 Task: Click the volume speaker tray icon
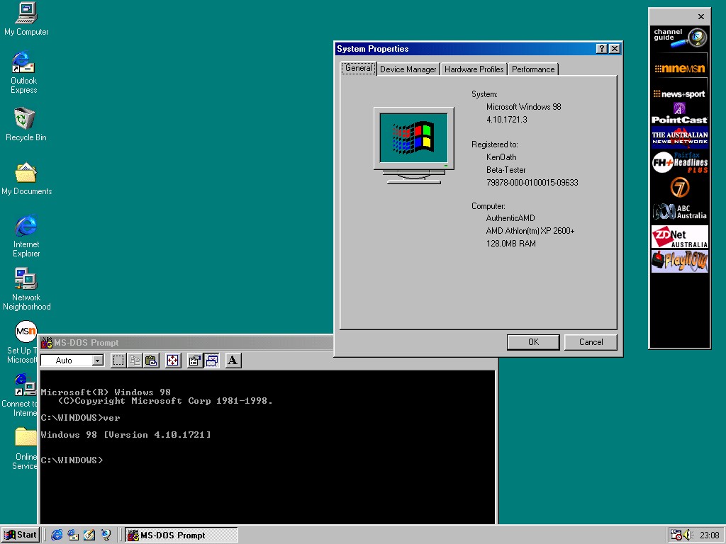[687, 535]
